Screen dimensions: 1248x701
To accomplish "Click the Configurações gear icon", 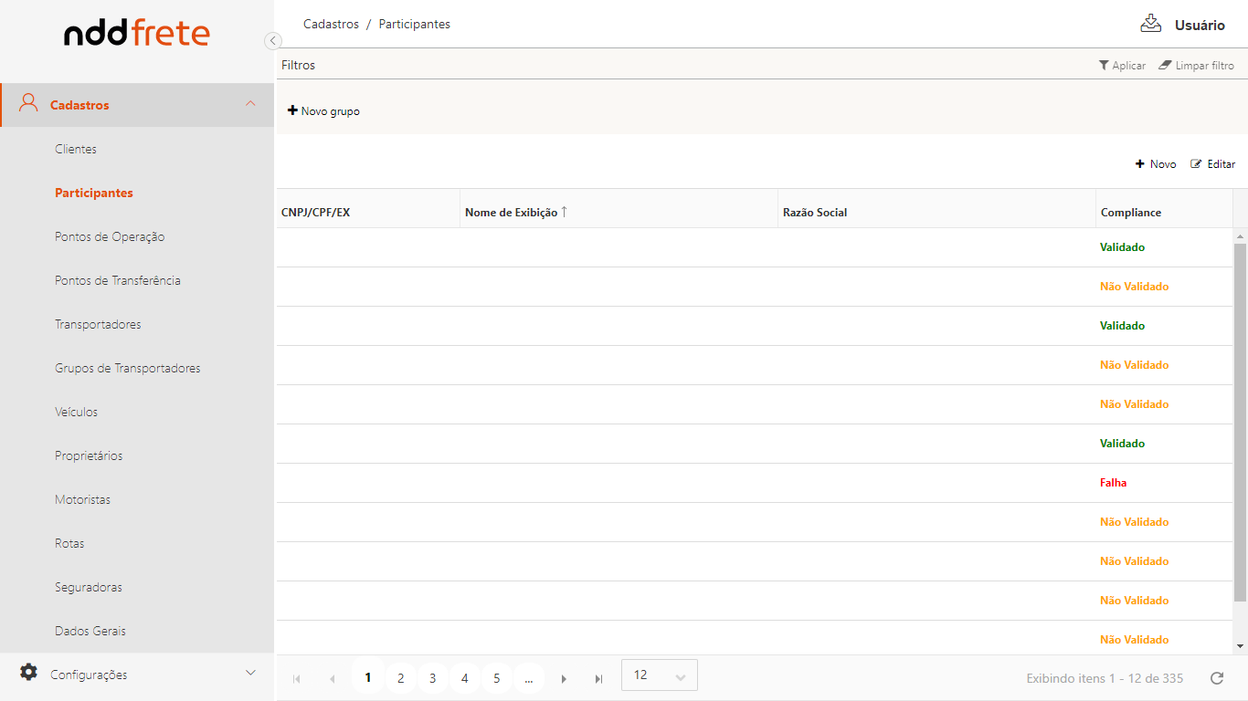I will click(29, 673).
